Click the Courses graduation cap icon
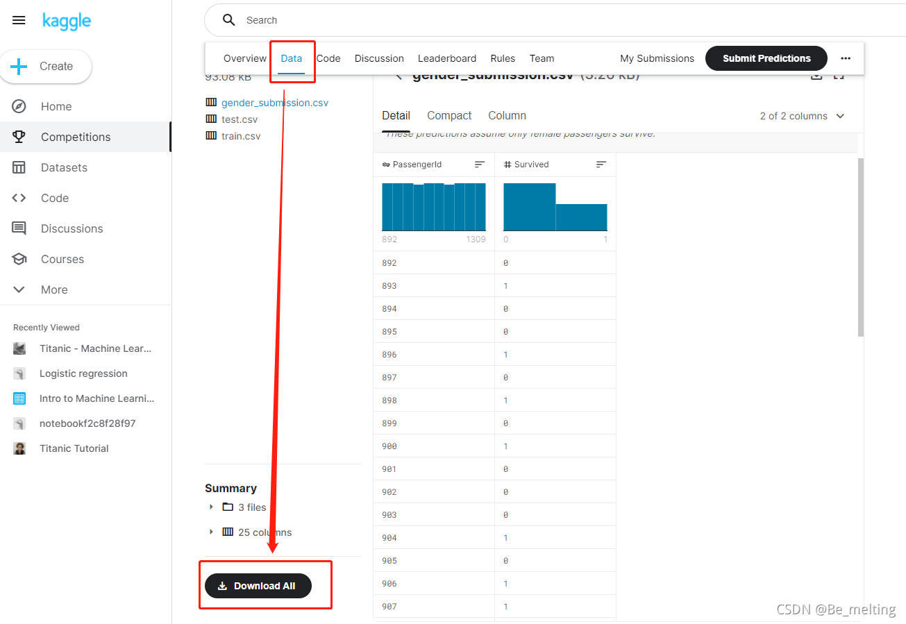This screenshot has width=906, height=624. click(19, 259)
